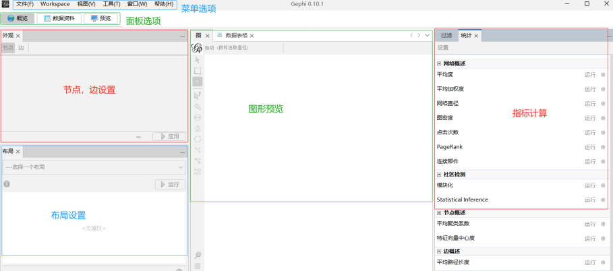
Task: Click the layout info icon
Action: click(7, 183)
